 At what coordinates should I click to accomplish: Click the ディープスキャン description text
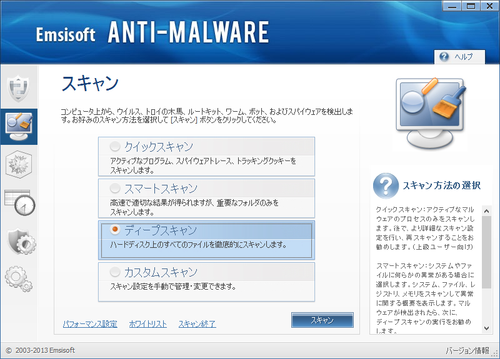(198, 245)
